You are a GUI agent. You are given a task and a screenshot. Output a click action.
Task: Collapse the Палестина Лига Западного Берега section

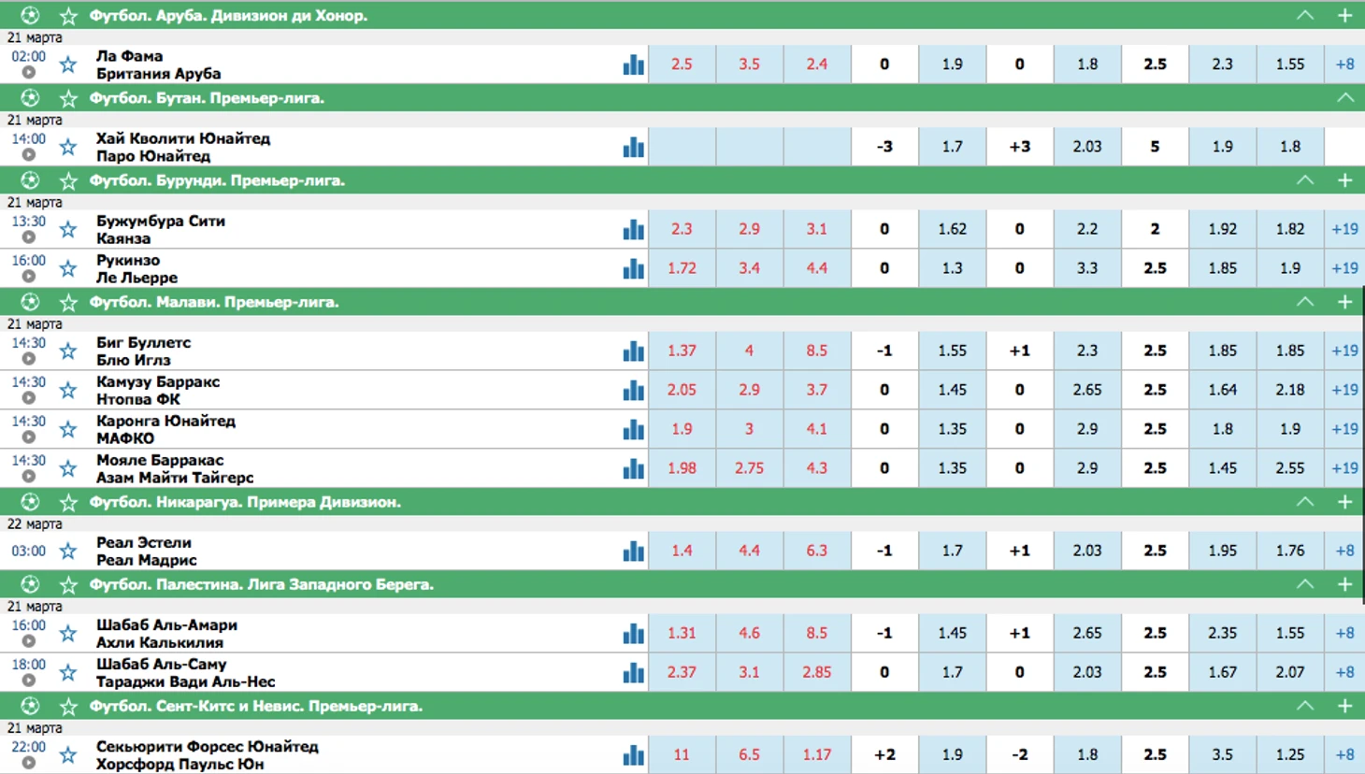coord(1305,584)
